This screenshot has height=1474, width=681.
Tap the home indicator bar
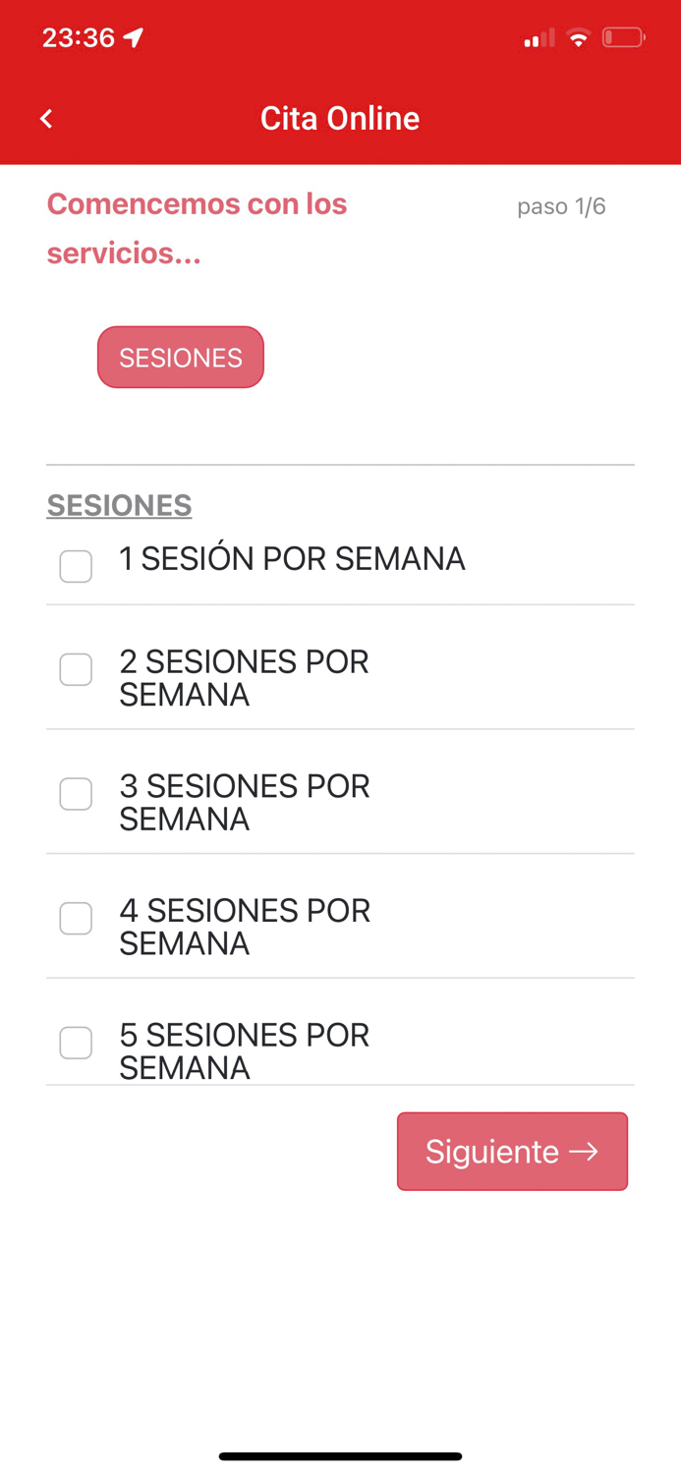340,1456
